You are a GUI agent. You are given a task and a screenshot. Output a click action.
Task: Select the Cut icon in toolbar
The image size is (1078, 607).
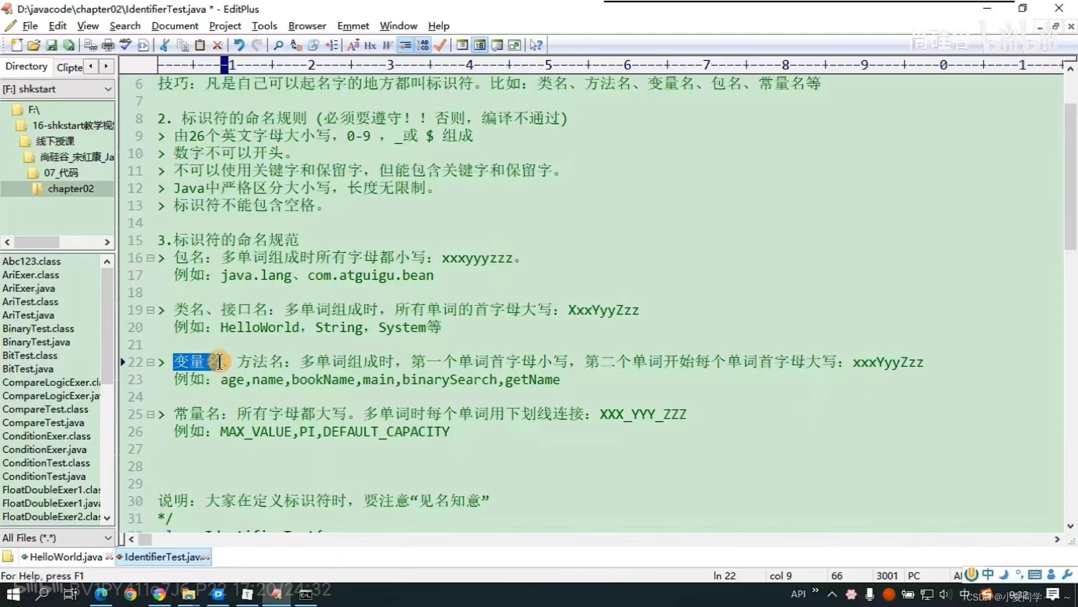(x=164, y=45)
